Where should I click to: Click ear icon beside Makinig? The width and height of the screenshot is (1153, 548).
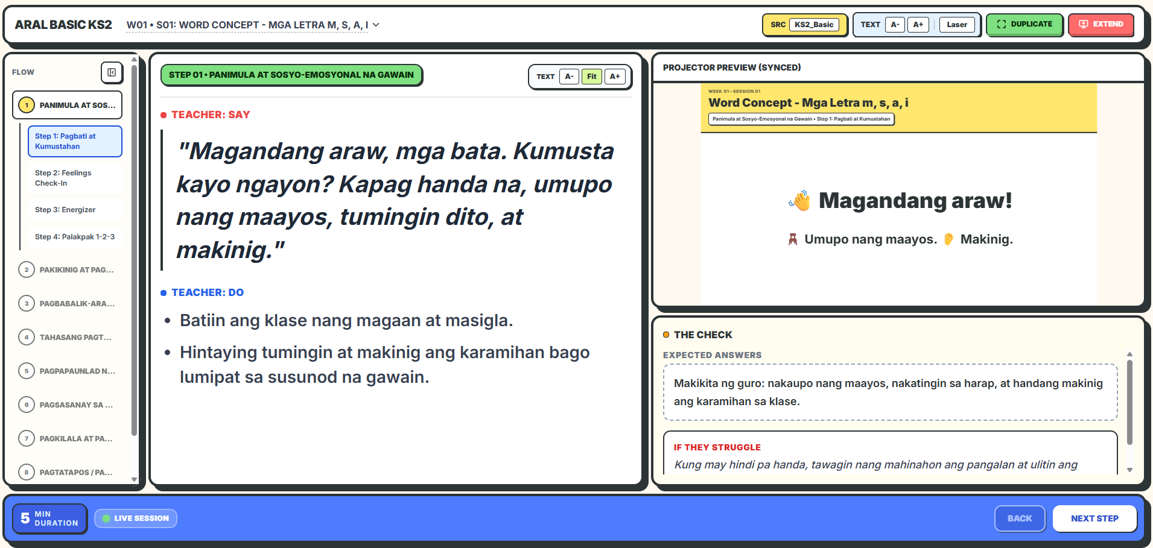click(948, 239)
